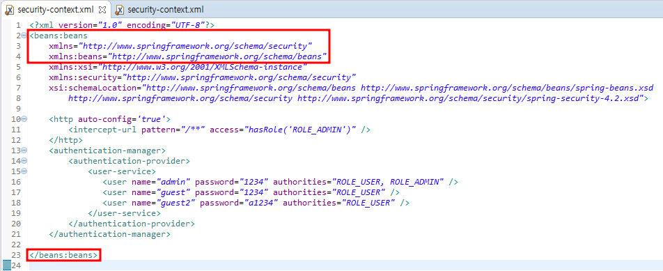Click the closing </authentication-manager> tag
Image resolution: width=663 pixels, height=271 pixels.
[110, 234]
